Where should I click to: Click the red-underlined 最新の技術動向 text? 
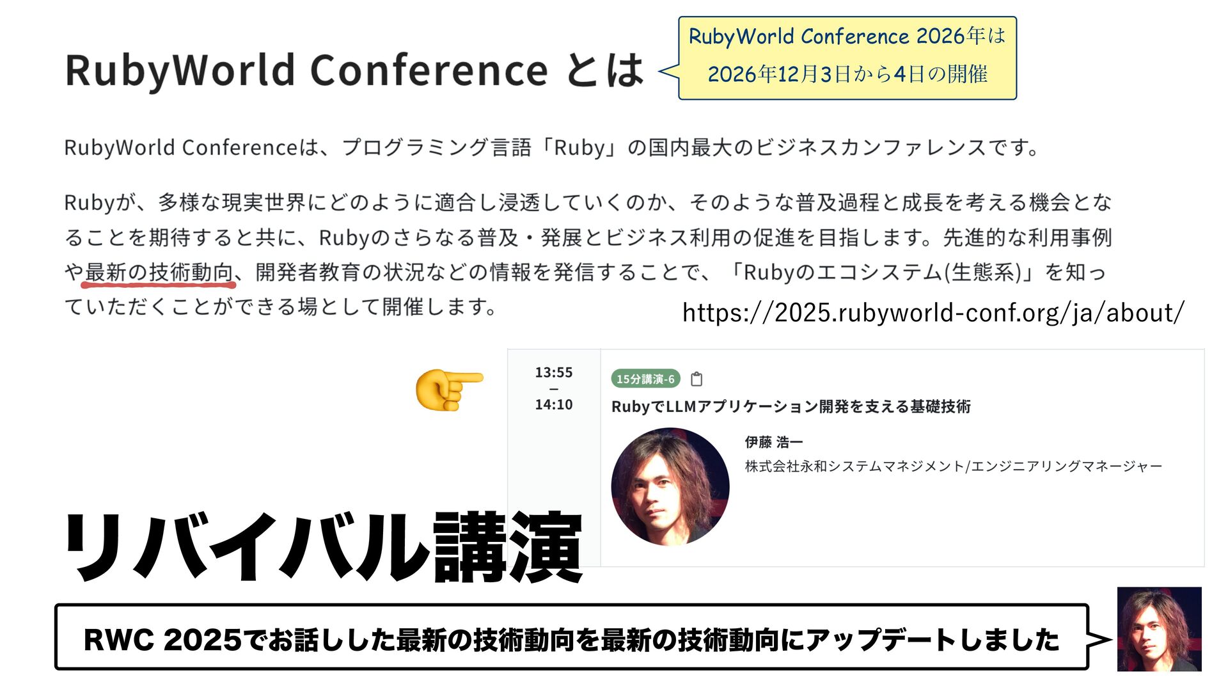(159, 273)
